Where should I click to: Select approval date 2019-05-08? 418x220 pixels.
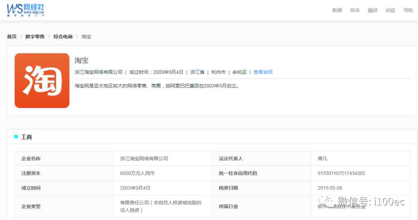click(330, 188)
